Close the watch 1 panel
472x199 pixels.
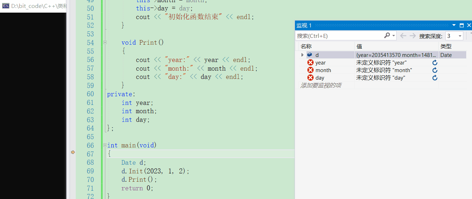469,25
